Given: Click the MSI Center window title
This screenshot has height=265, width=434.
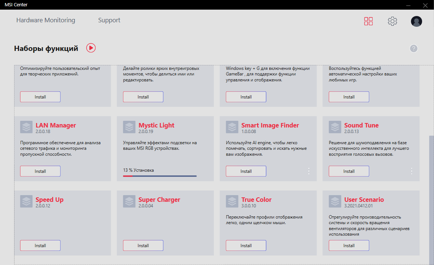Looking at the screenshot, I should tap(16, 5).
